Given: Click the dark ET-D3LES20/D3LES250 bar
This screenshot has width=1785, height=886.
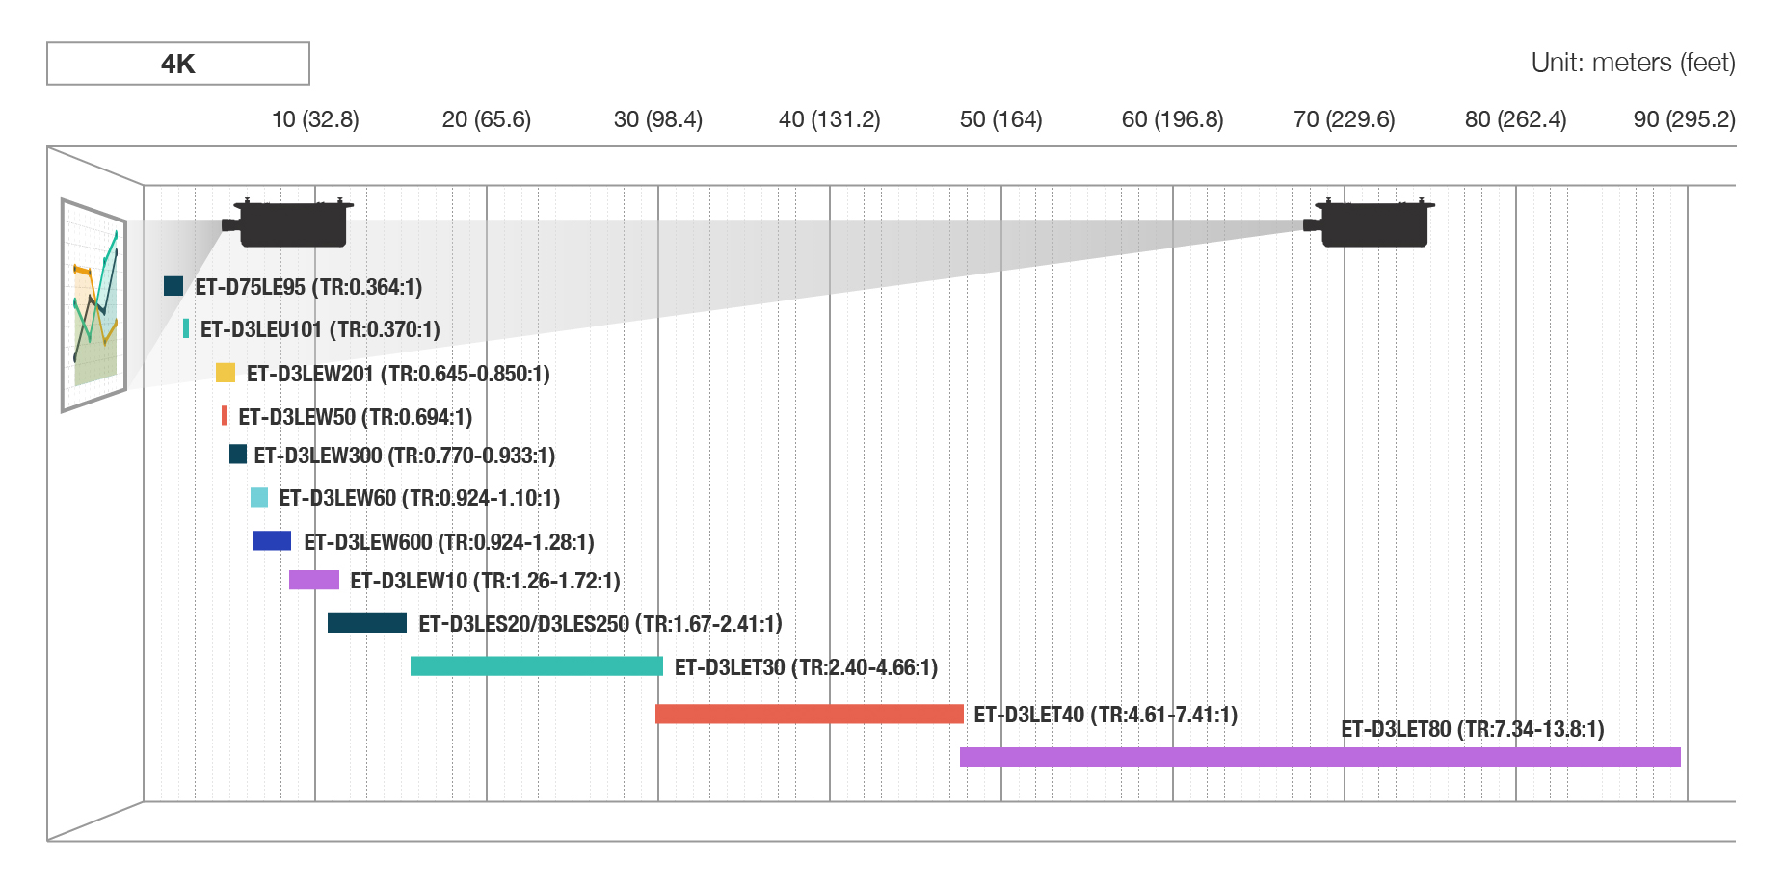Looking at the screenshot, I should click(367, 623).
